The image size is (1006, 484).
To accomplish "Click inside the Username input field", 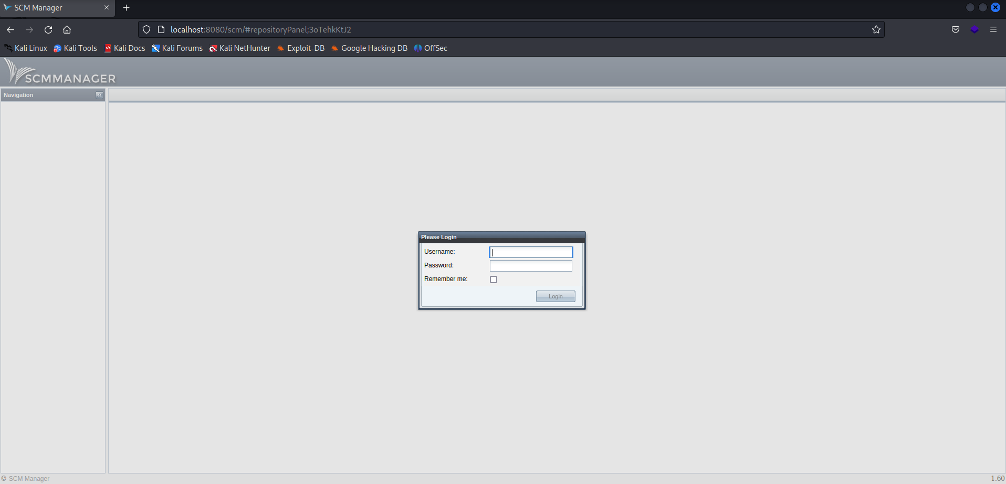I will coord(531,252).
